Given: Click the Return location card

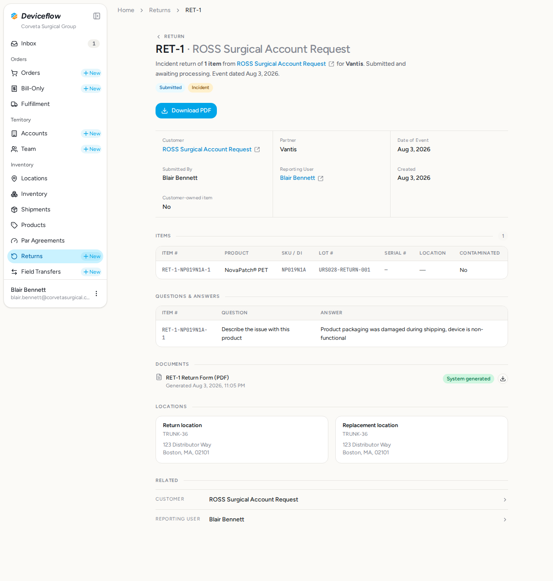Looking at the screenshot, I should [242, 440].
